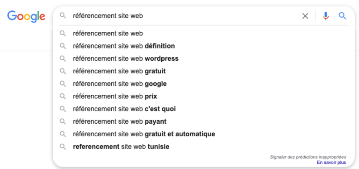This screenshot has height=169, width=359.
Task: Pick the "référencement site web wordpress" suggestion
Action: click(x=204, y=59)
